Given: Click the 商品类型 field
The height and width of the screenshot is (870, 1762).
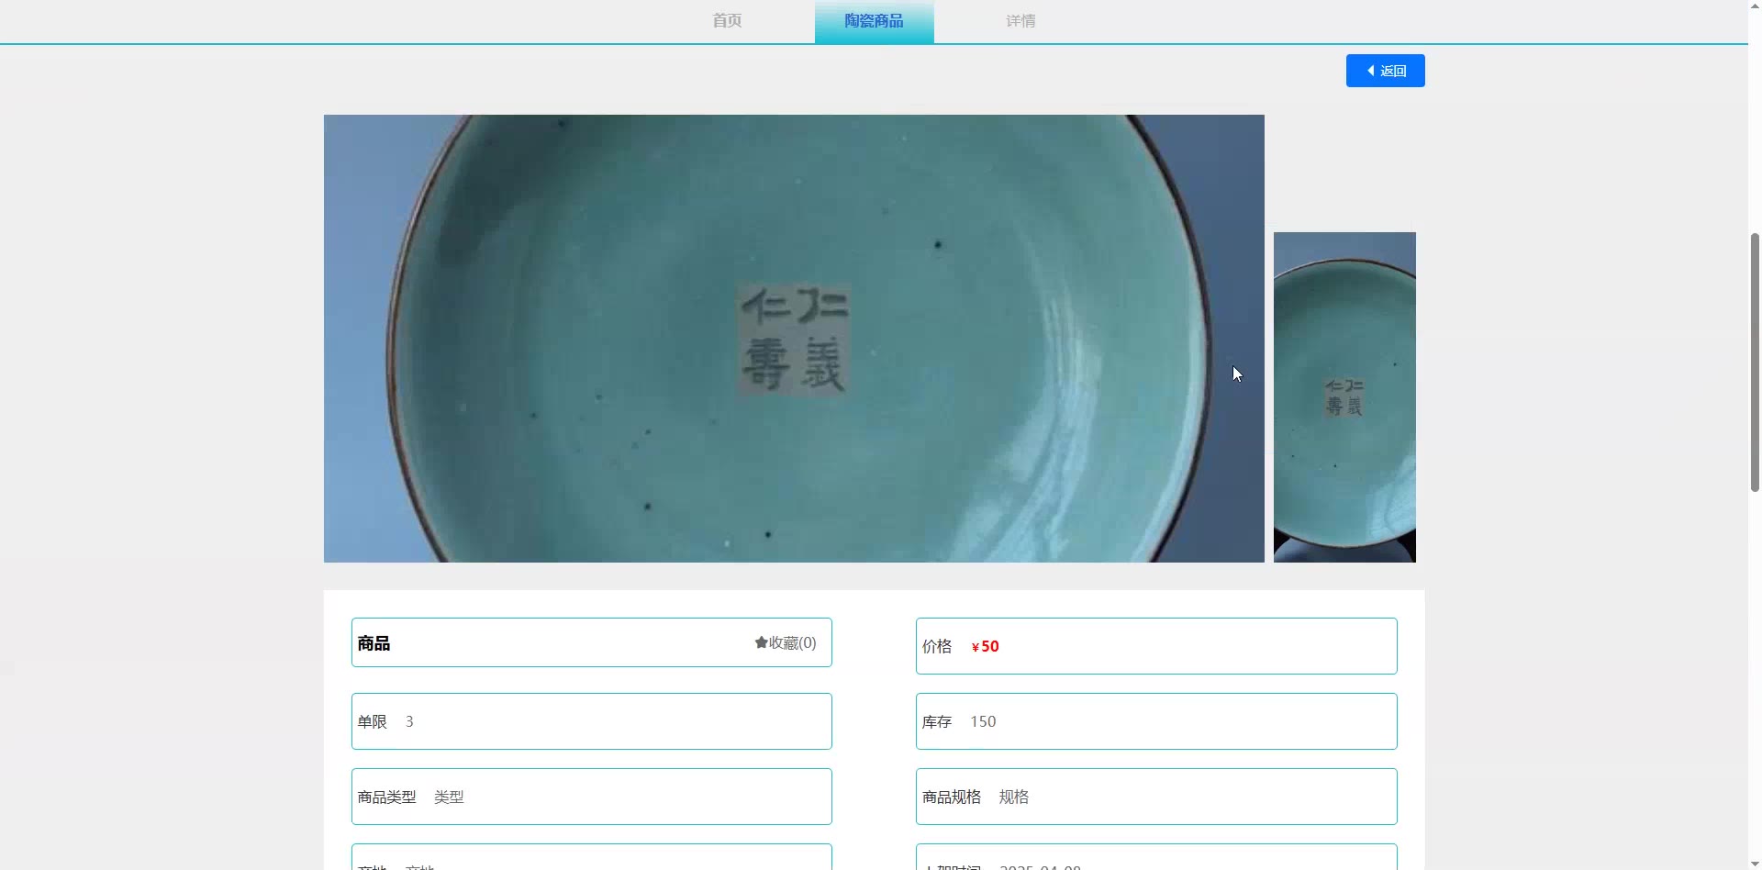Looking at the screenshot, I should [592, 797].
